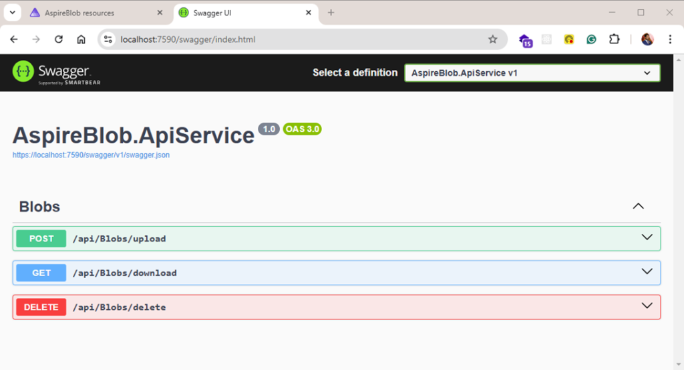Open the Select a definition dropdown
Viewport: 684px width, 370px height.
point(532,73)
